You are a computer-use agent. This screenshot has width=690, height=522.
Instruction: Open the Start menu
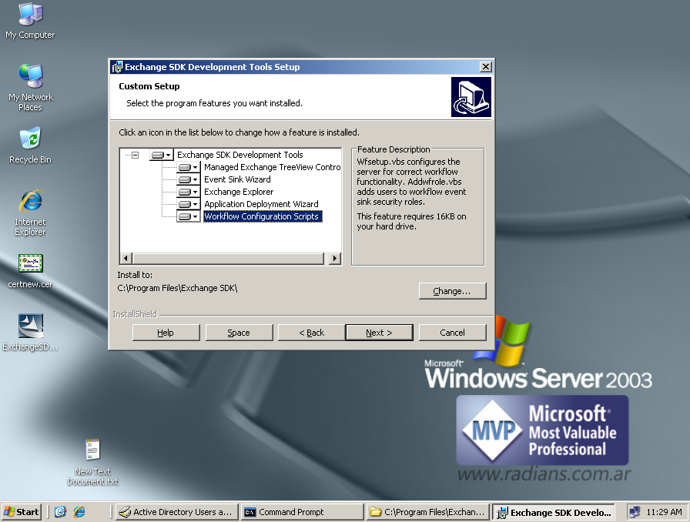22,512
